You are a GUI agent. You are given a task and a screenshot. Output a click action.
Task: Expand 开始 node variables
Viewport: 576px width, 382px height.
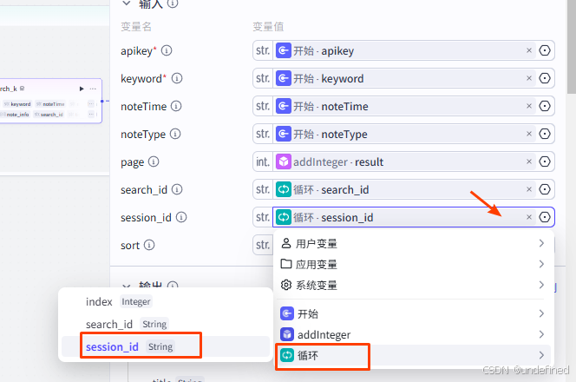[x=413, y=313]
